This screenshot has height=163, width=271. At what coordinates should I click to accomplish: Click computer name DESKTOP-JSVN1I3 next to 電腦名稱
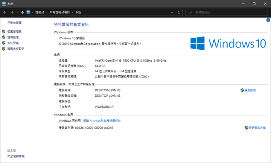[108, 90]
